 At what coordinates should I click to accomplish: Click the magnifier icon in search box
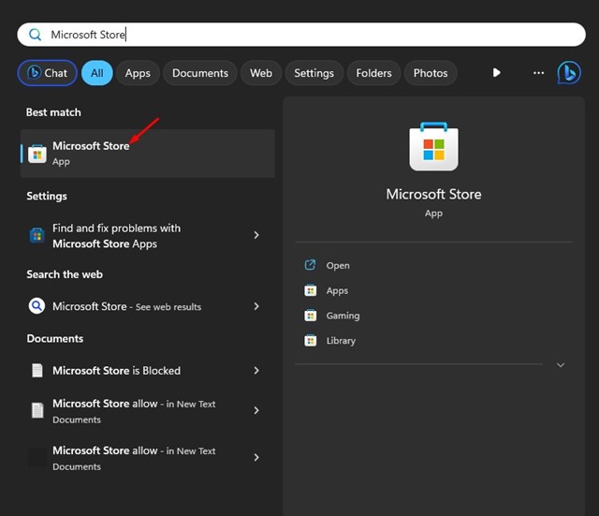coord(36,35)
